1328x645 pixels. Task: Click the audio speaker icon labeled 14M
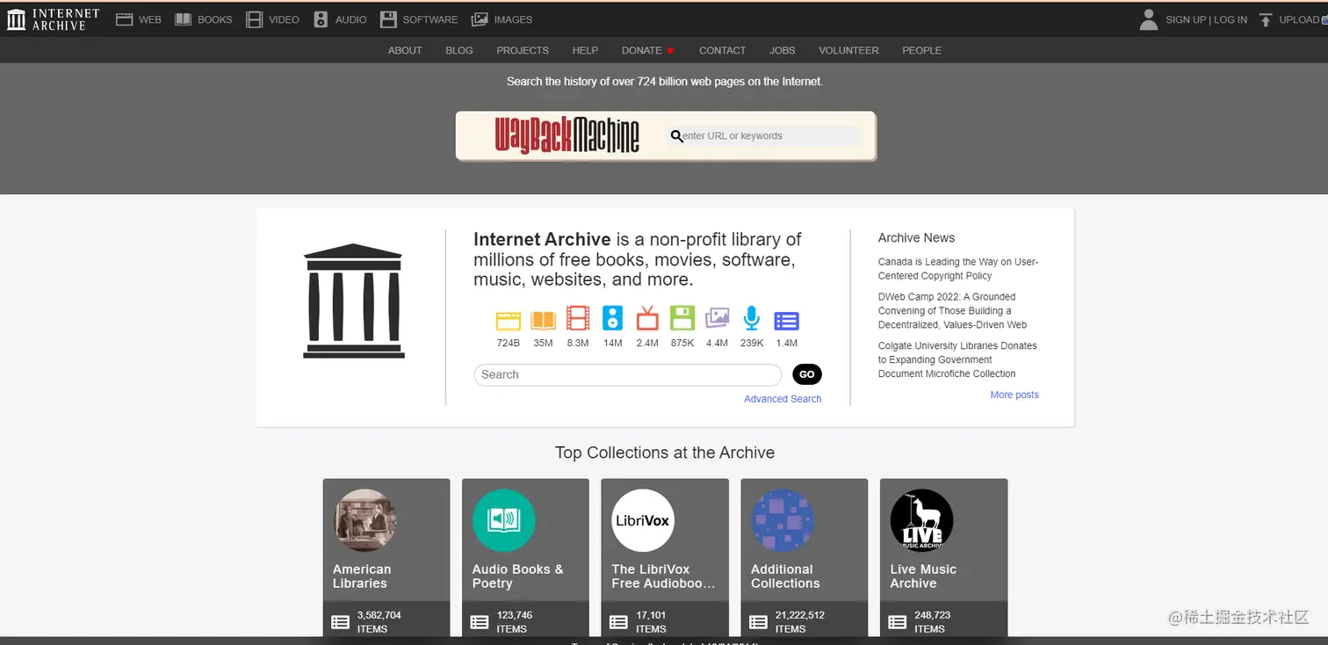[612, 318]
